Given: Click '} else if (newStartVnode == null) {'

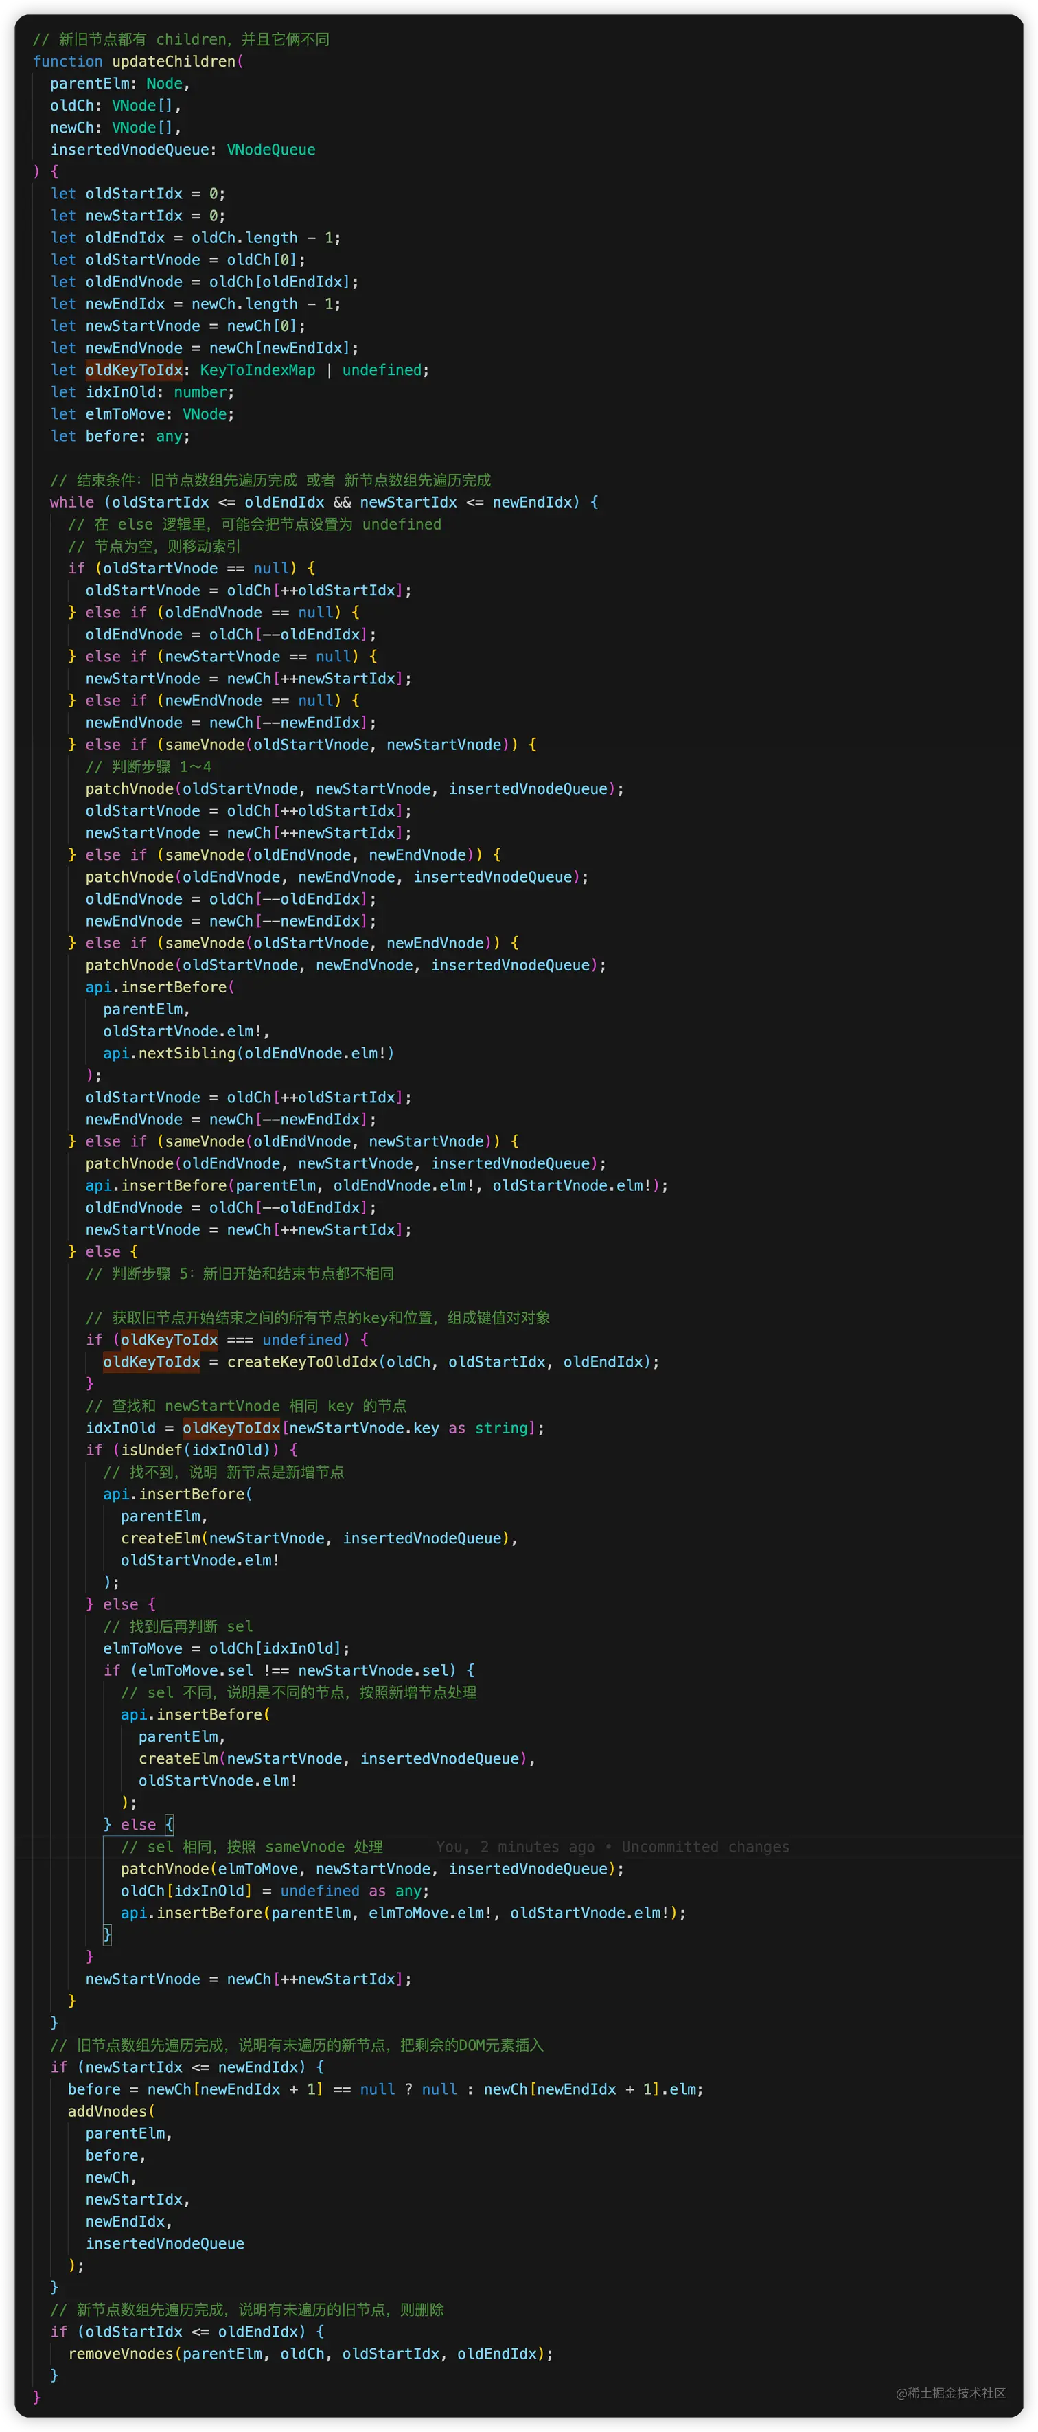Looking at the screenshot, I should coord(222,656).
